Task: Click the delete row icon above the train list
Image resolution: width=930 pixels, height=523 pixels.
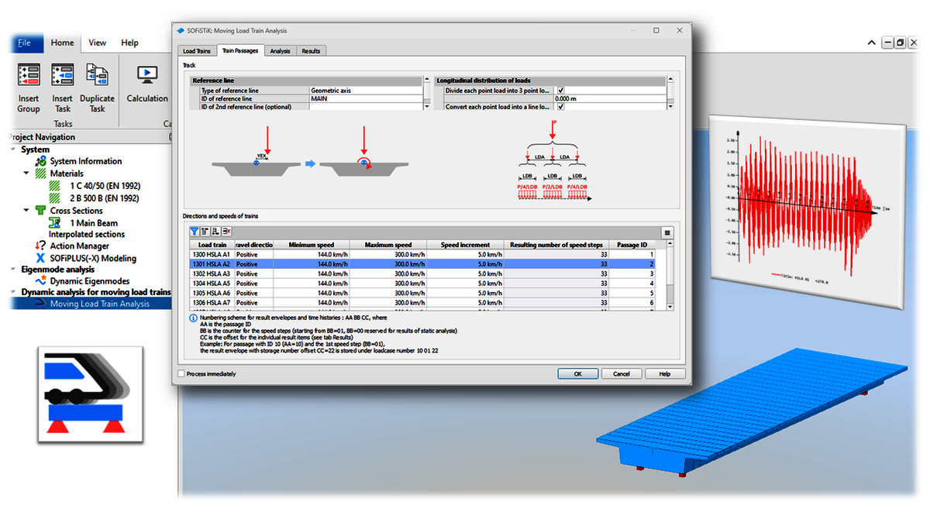Action: point(226,232)
